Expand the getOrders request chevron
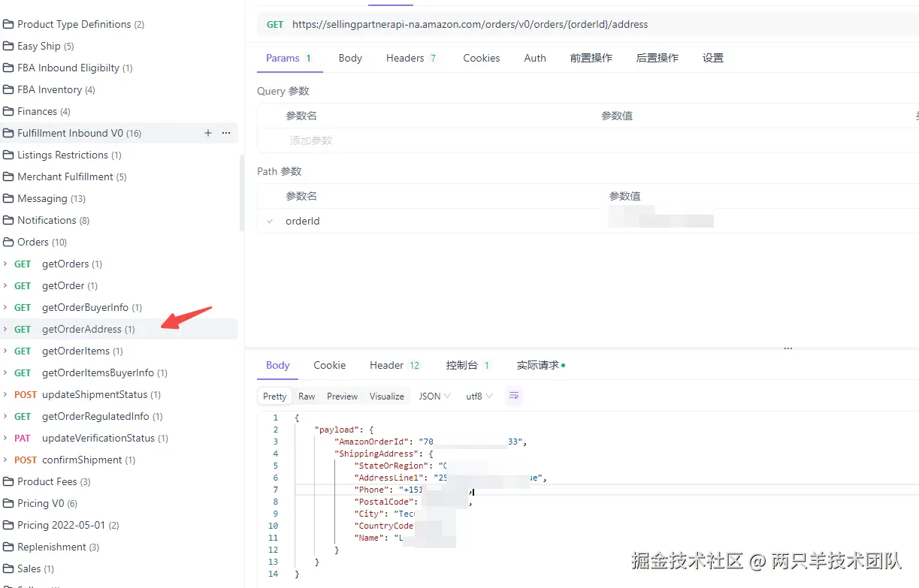Viewport: 919px width, 588px height. (6, 264)
